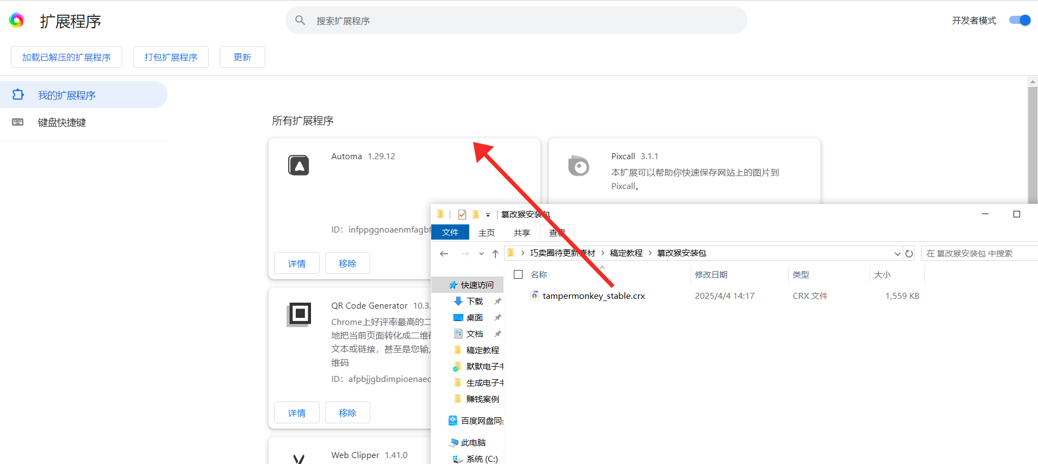The height and width of the screenshot is (464, 1038).
Task: Maximize the File Explorer window
Action: (x=1016, y=214)
